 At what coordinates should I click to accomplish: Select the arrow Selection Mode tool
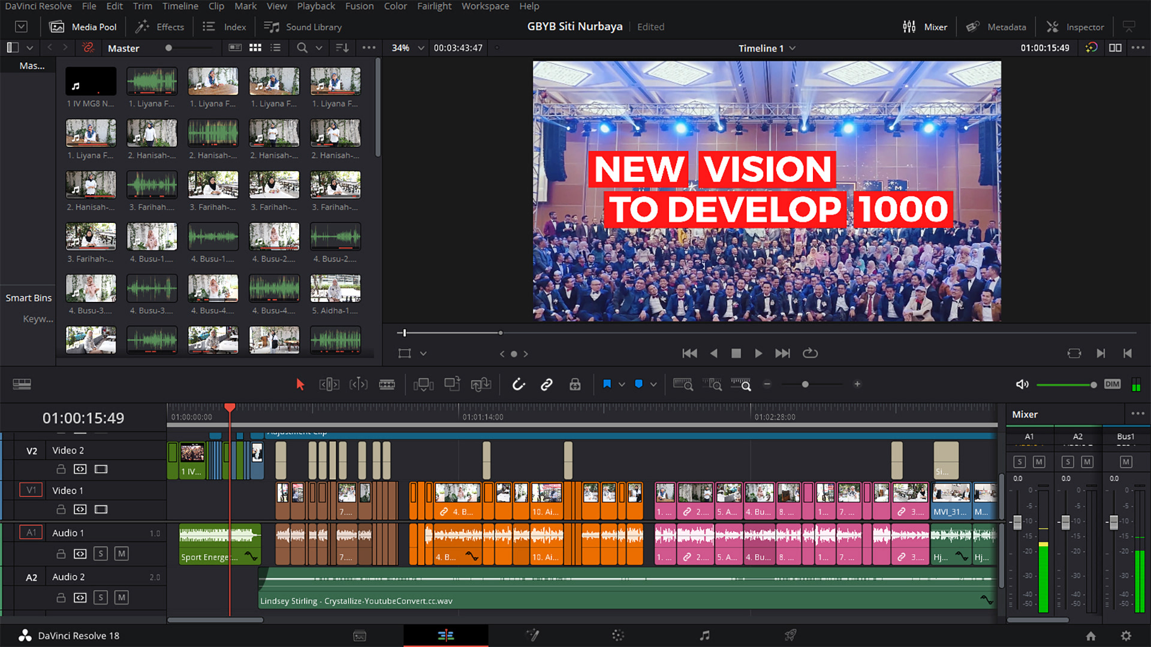pos(300,385)
